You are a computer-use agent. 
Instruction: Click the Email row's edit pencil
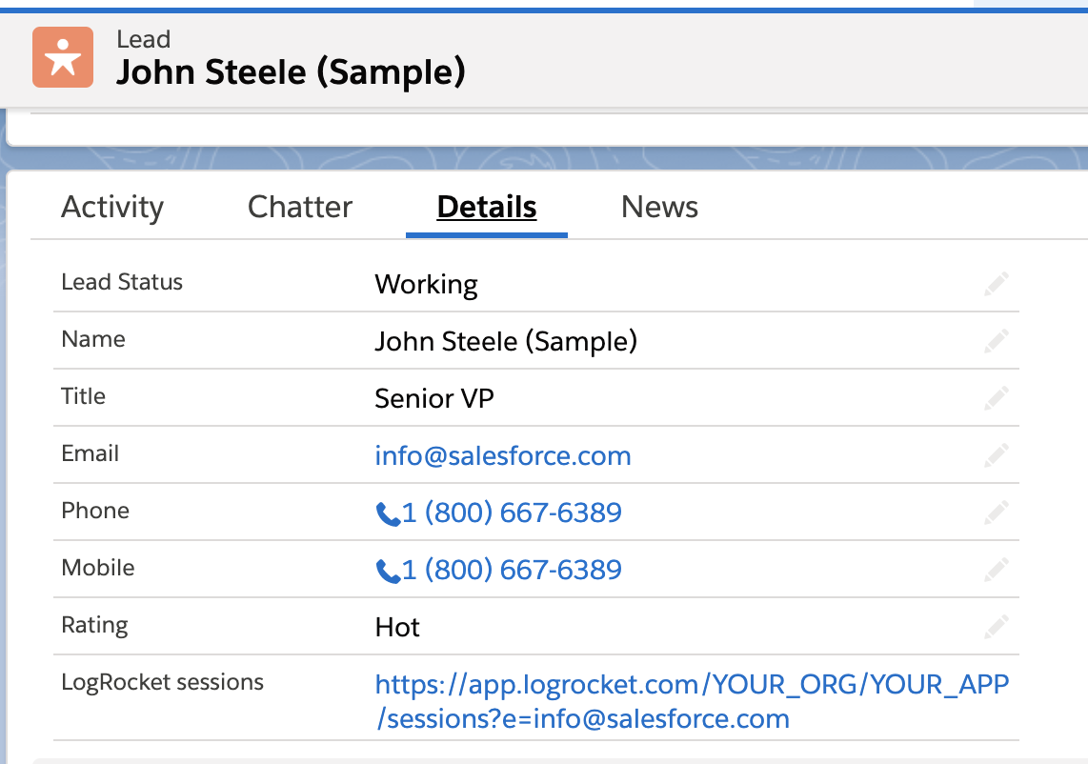pos(996,455)
